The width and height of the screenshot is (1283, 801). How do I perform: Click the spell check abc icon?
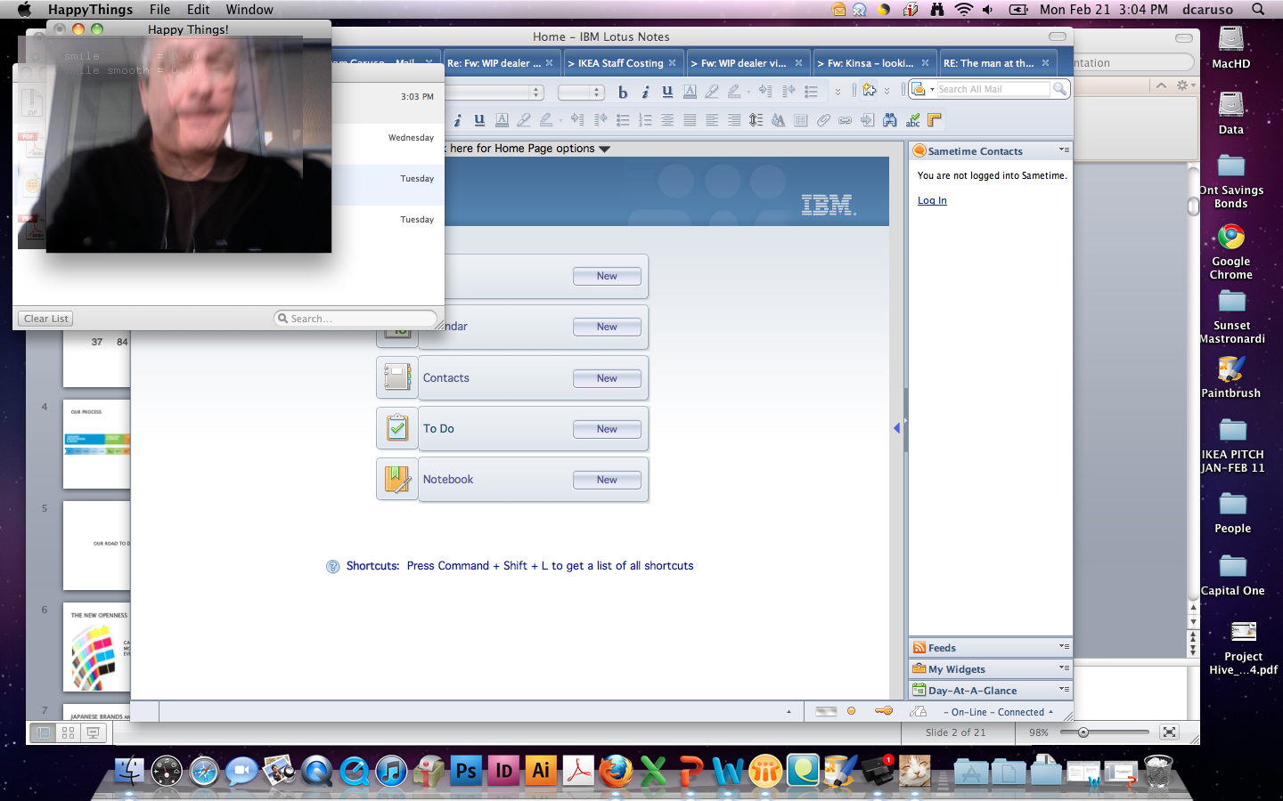pyautogui.click(x=912, y=120)
